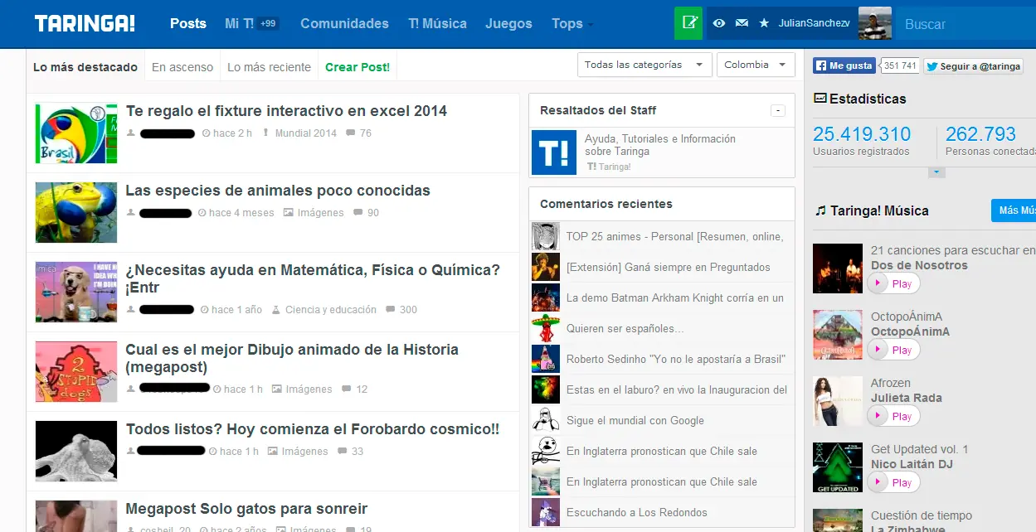The width and height of the screenshot is (1036, 532).
Task: Open comment Roberto Sedinho about Brasil
Action: pos(676,359)
